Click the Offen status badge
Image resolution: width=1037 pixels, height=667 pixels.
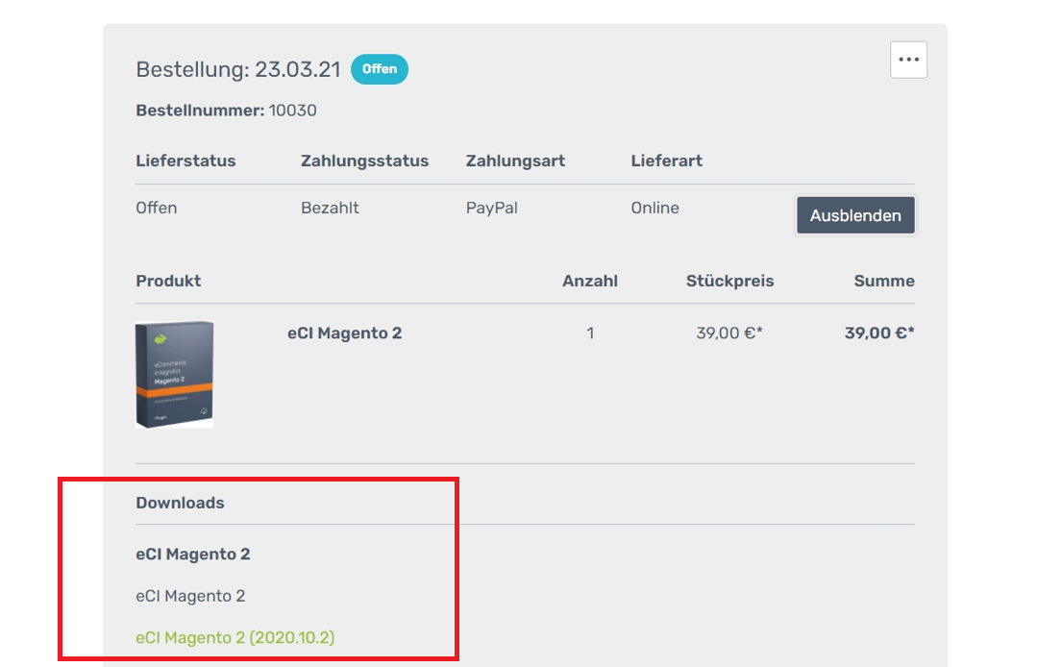tap(379, 69)
